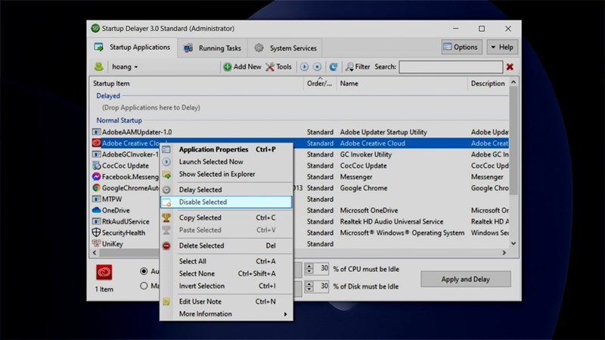Click the Delete Selected red icon

(x=166, y=246)
